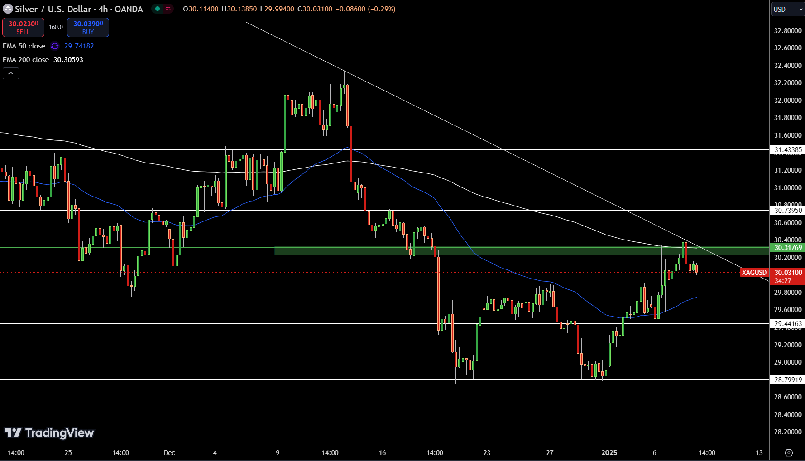The width and height of the screenshot is (805, 461).
Task: Click the current price 30.03100 label
Action: coord(788,273)
